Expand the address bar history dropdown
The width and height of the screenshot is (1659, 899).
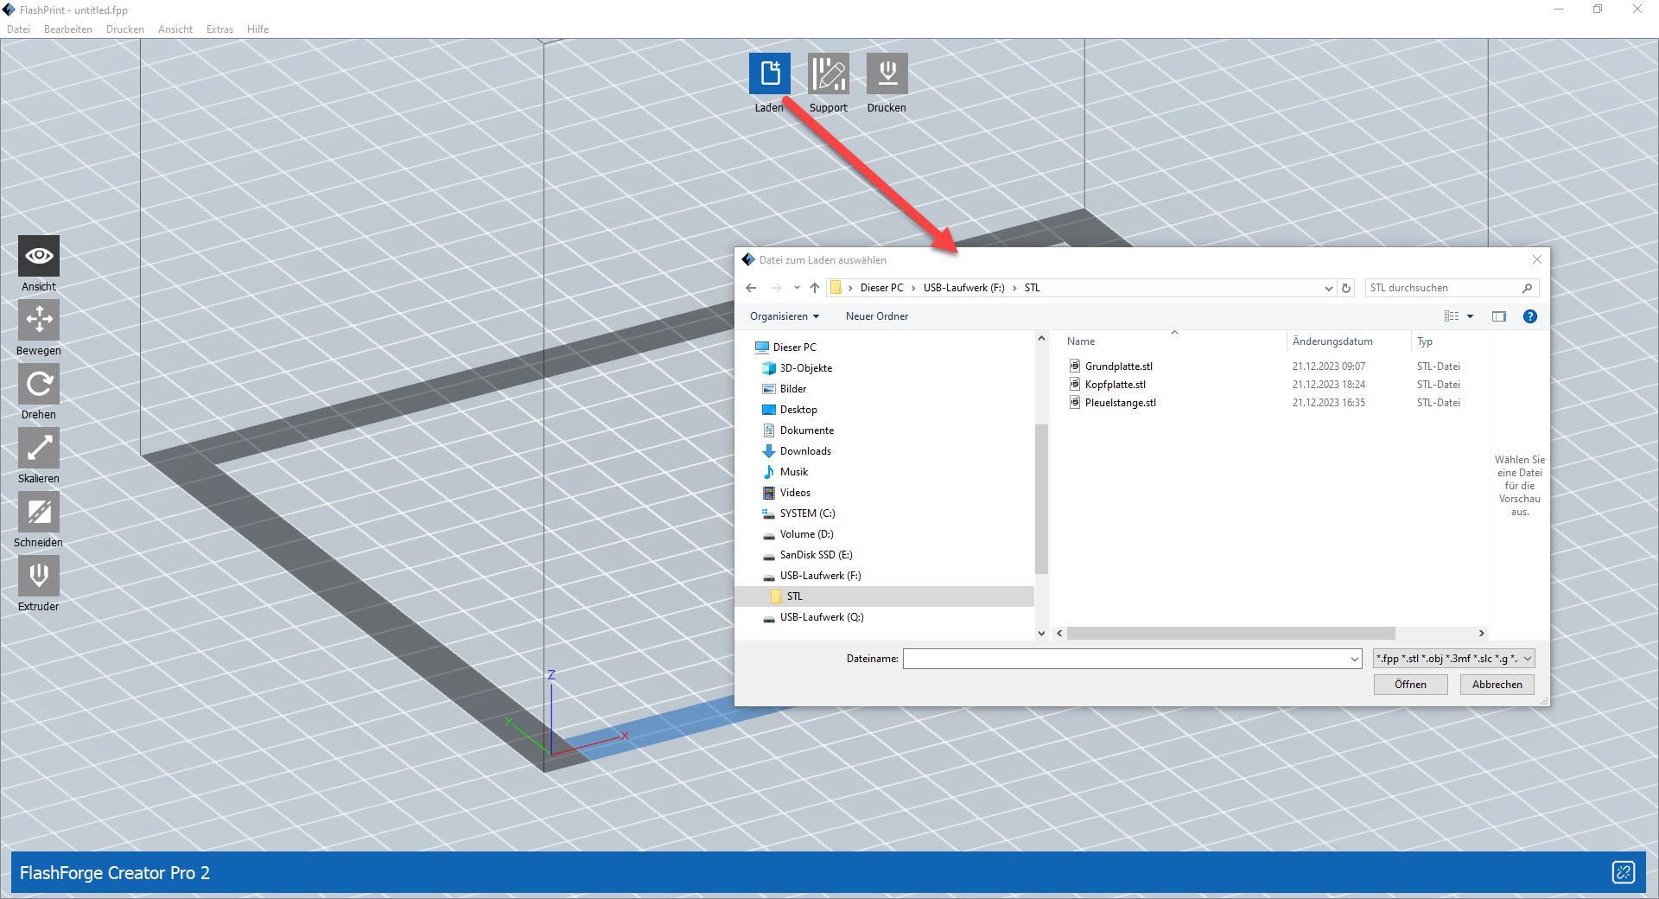pyautogui.click(x=1329, y=288)
